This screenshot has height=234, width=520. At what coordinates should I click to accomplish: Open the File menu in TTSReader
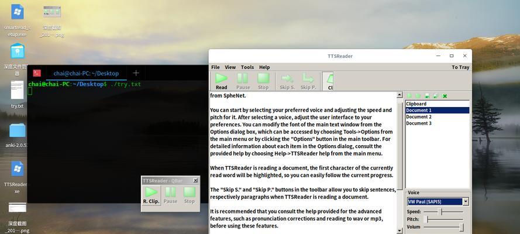pos(215,67)
